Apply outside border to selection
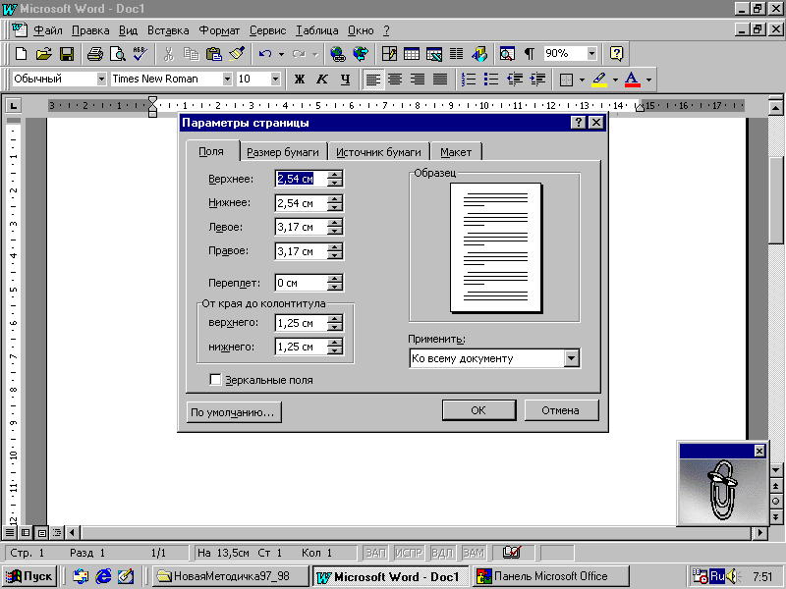The height and width of the screenshot is (589, 786). click(567, 80)
